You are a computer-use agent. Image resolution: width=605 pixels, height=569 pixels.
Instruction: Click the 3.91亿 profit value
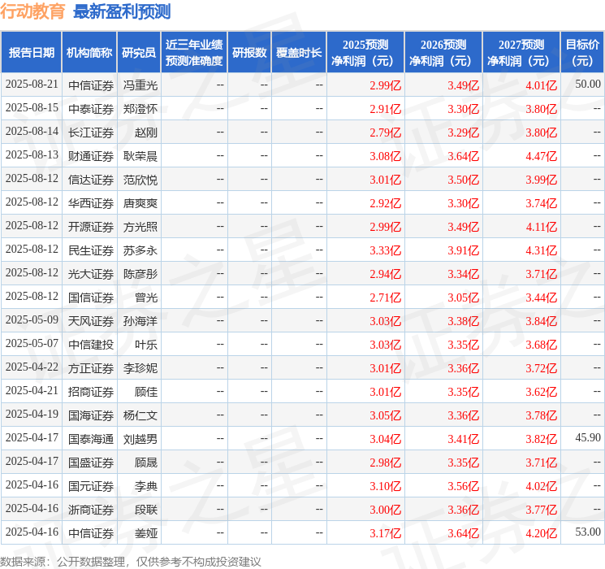[x=464, y=250]
